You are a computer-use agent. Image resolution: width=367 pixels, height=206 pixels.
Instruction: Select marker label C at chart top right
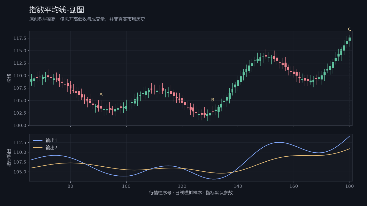350,29
